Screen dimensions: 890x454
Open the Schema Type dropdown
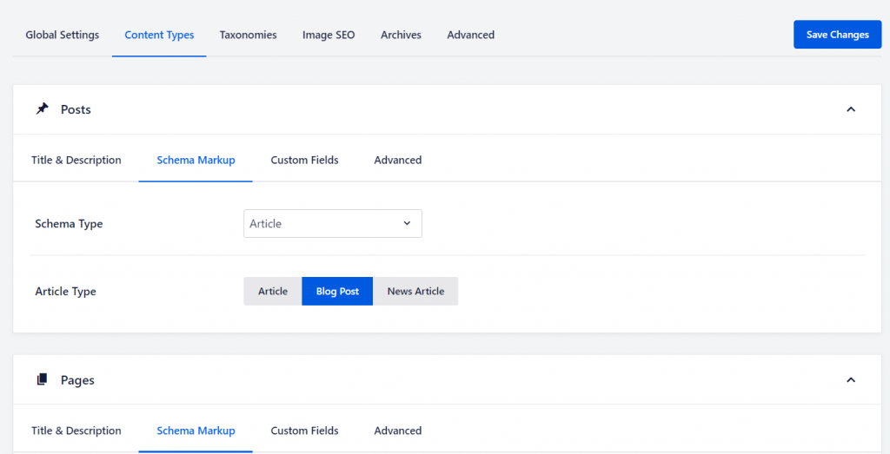point(332,224)
